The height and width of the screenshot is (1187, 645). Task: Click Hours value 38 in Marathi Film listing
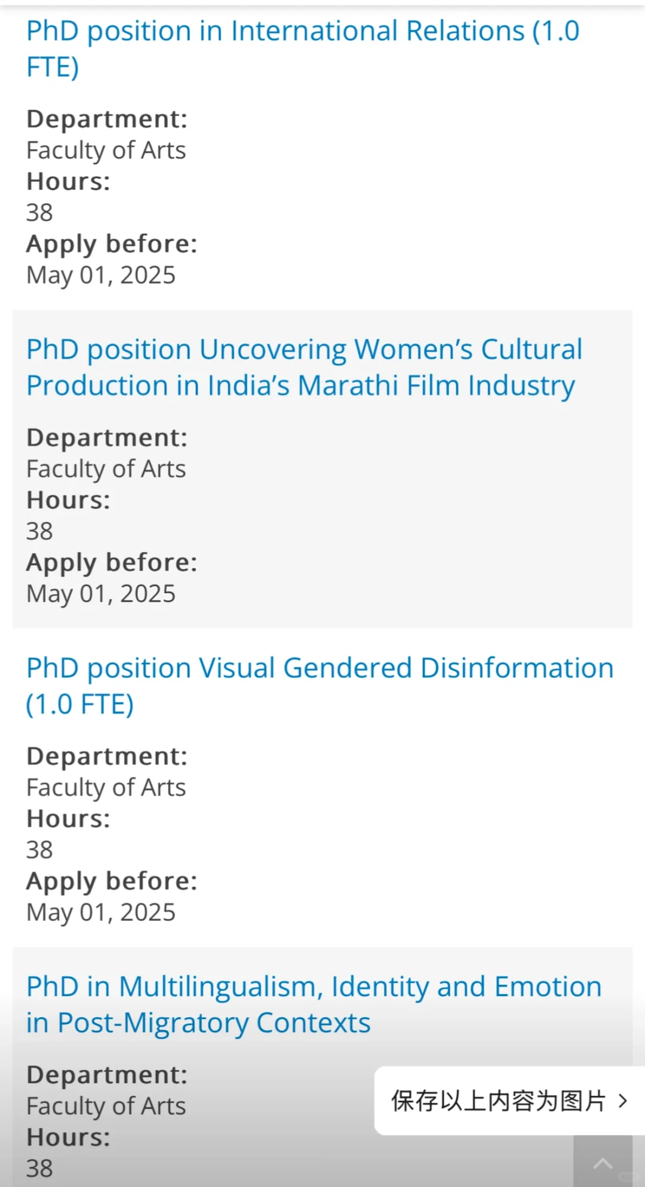point(39,531)
